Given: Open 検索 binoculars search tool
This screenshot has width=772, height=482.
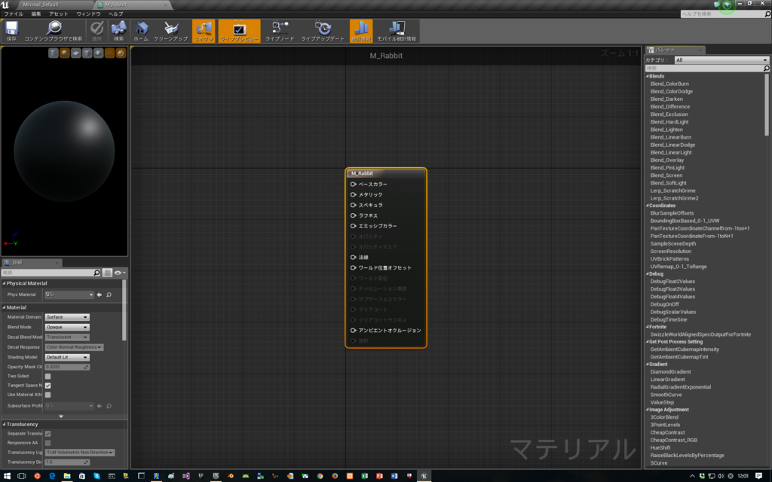Looking at the screenshot, I should [118, 30].
